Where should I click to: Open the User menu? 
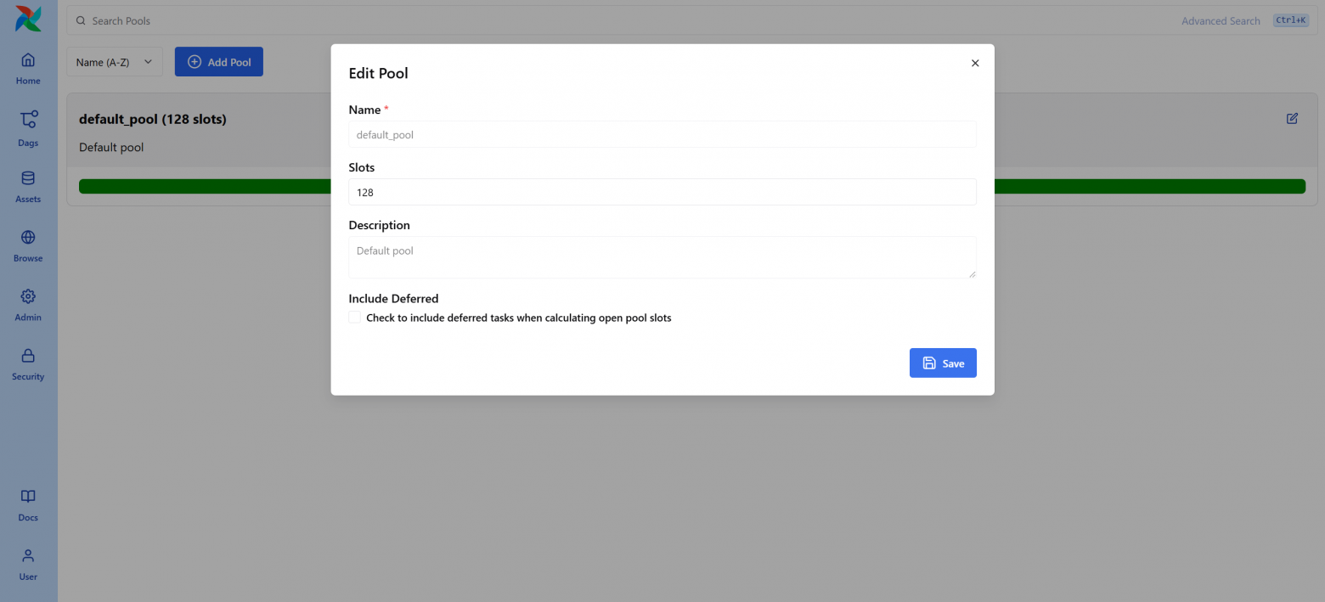coord(28,556)
